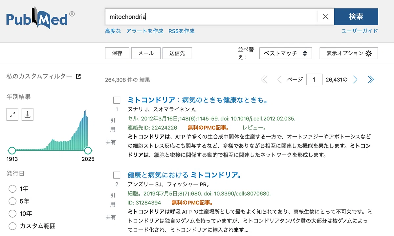Go to the previous page arrow
394x236 pixels.
279,80
